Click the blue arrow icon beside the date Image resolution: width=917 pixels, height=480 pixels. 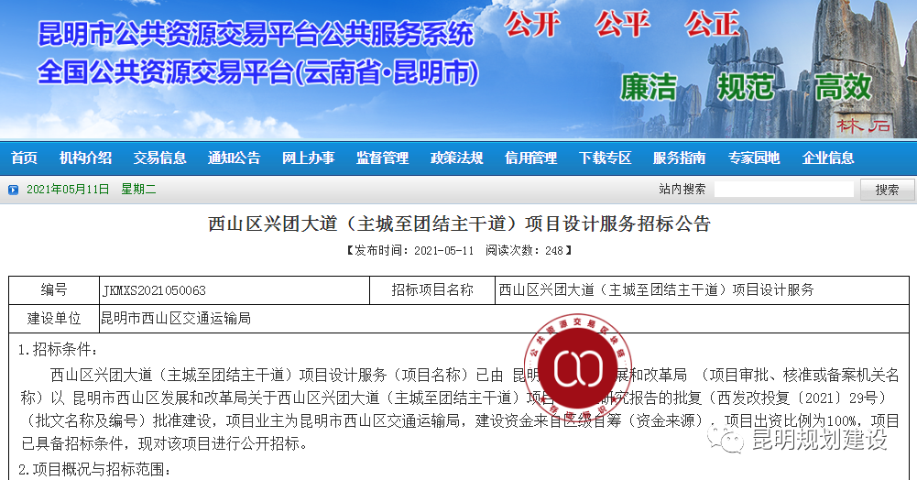(x=14, y=190)
